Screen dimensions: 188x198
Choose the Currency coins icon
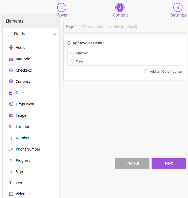11,82
